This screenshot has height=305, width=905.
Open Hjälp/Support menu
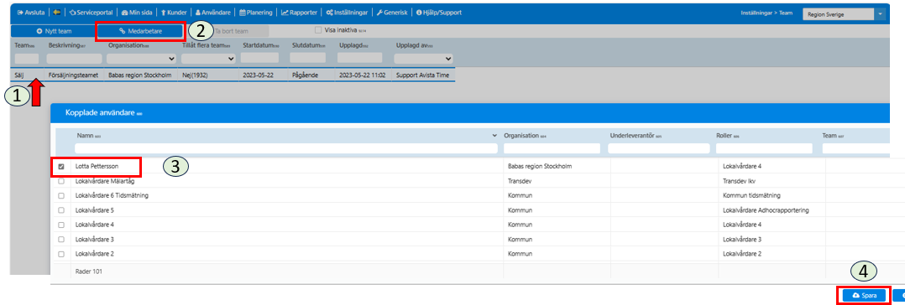(438, 12)
